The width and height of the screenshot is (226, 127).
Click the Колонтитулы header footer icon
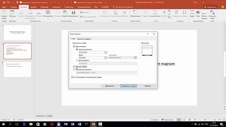155,12
